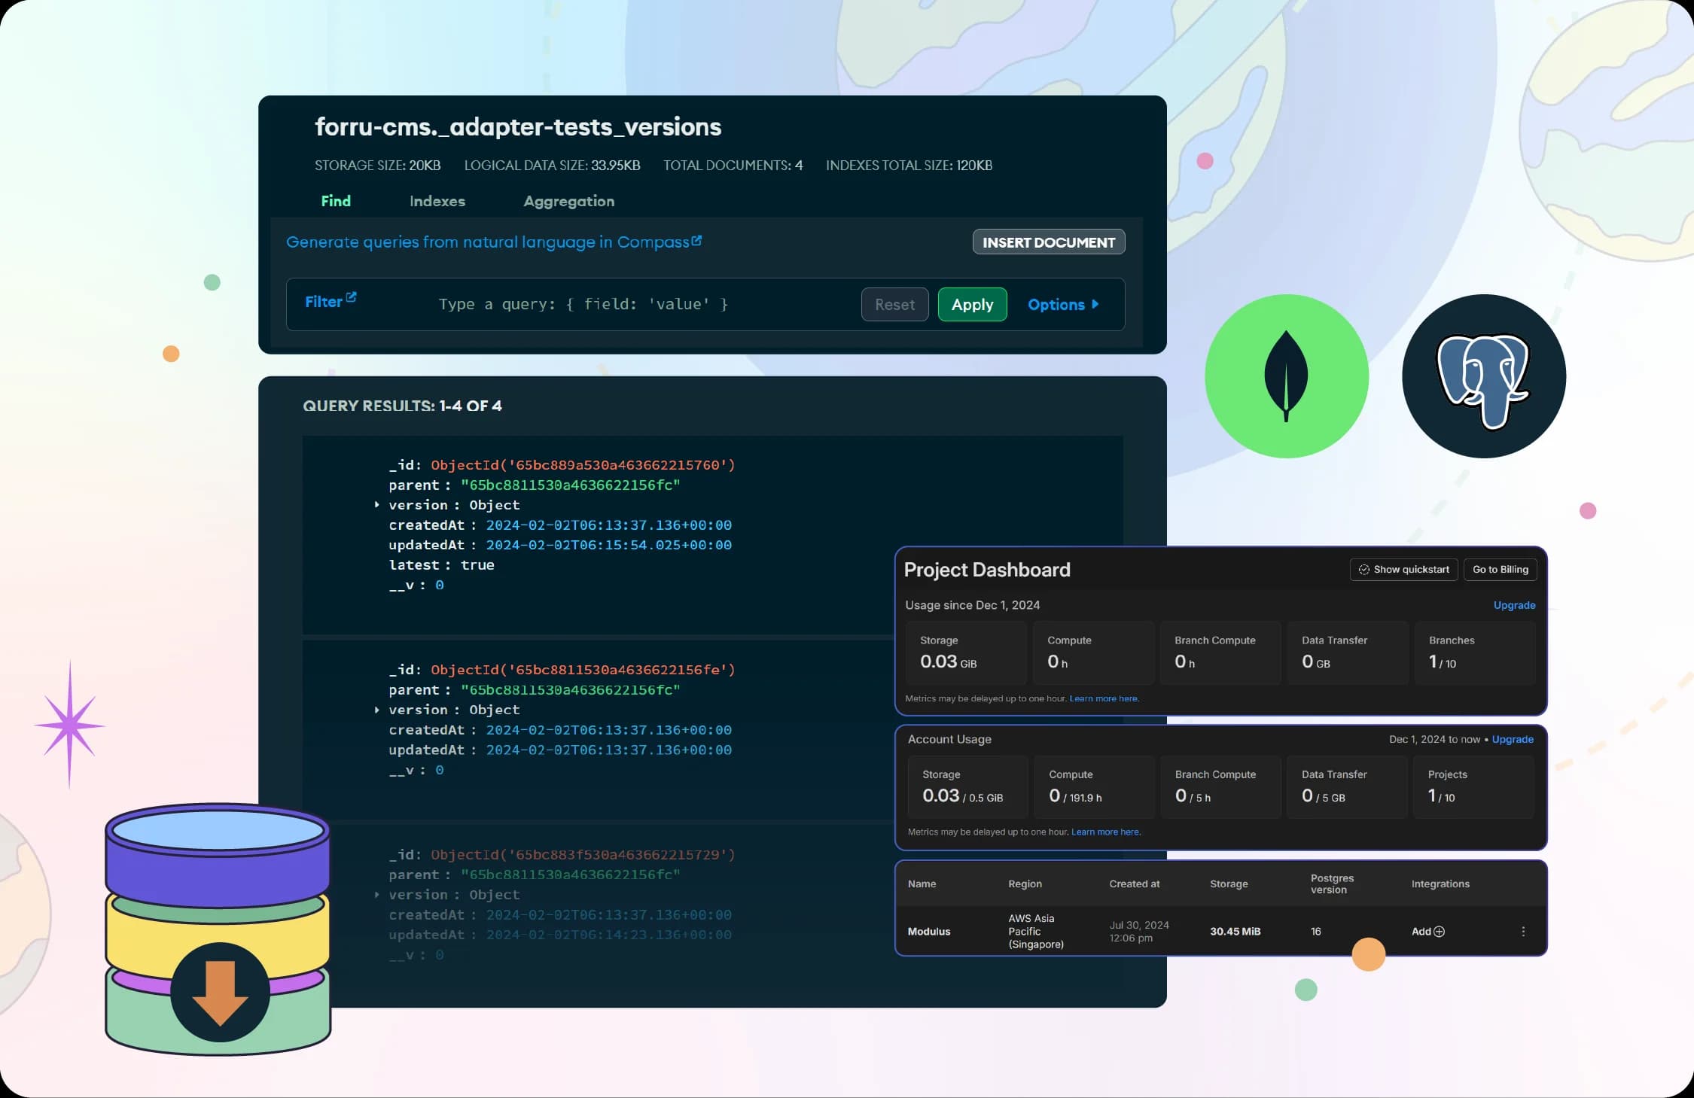
Task: Click the external link icon after Compass
Action: [x=696, y=241]
